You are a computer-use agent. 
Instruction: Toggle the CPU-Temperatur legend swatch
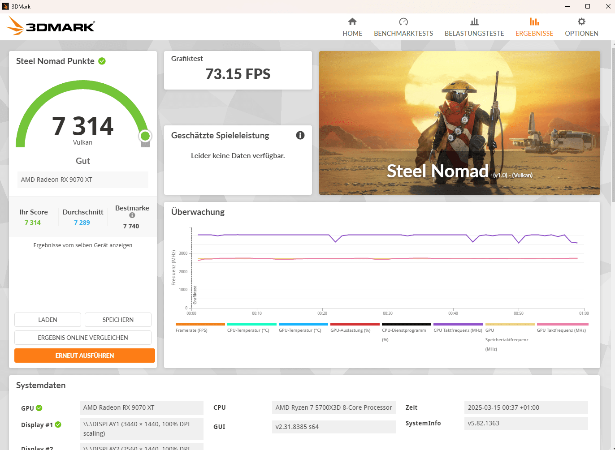click(251, 324)
